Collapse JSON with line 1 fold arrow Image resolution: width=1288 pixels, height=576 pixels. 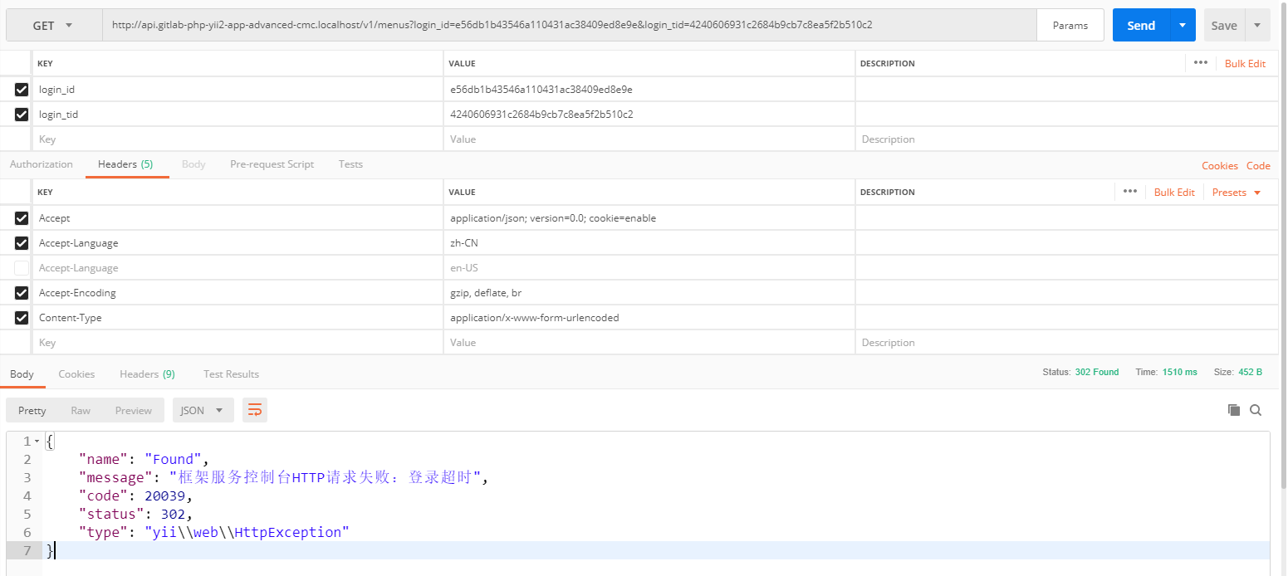(x=37, y=442)
